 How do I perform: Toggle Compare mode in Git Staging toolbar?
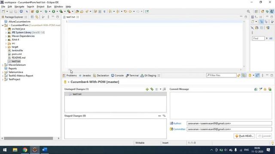(257, 75)
